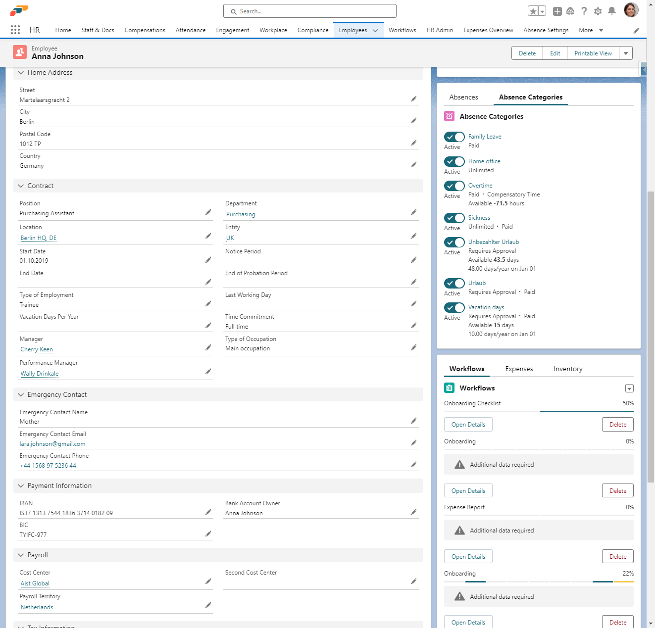Click the Edit button
The height and width of the screenshot is (628, 655).
coord(555,53)
